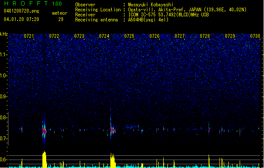Click the 0725 time marker

[x=129, y=36]
